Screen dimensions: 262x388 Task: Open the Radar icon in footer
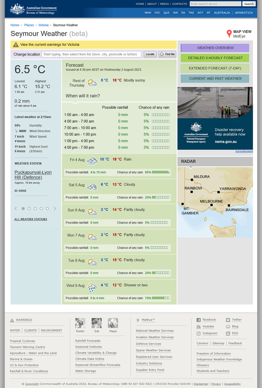click(80, 323)
